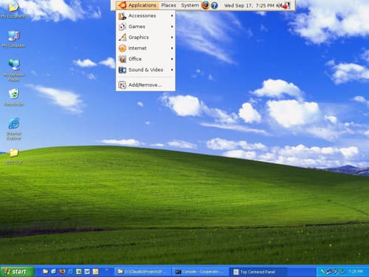369x277 pixels.
Task: Click the green quick launch icon
Action: click(x=79, y=272)
